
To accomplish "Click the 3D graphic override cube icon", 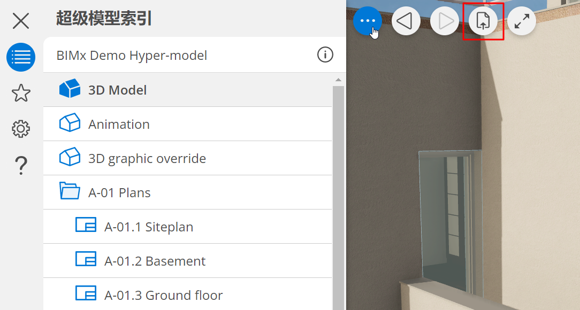I will tap(70, 157).
